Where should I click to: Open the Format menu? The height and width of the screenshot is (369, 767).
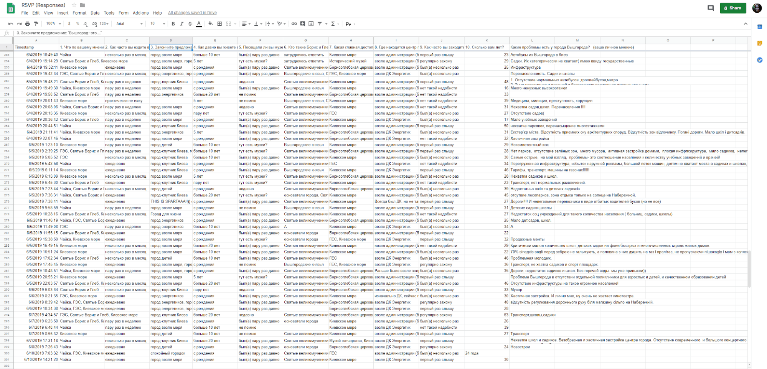click(x=79, y=13)
